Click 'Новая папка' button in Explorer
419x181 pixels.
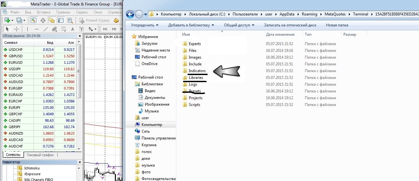click(x=337, y=25)
